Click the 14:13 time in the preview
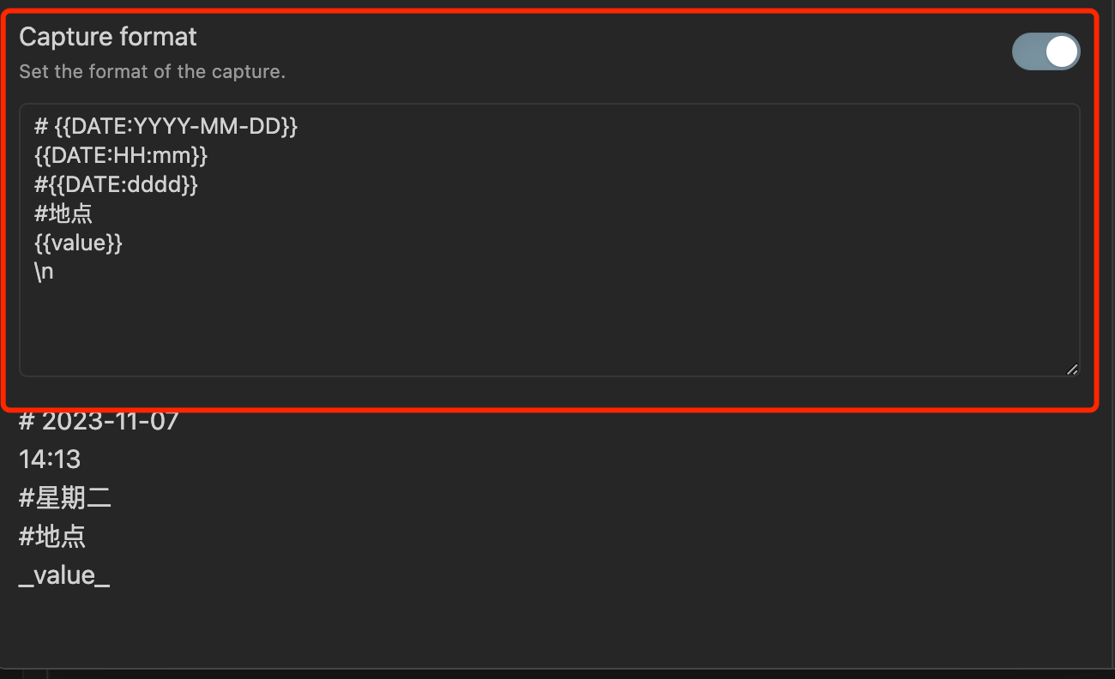 coord(50,460)
